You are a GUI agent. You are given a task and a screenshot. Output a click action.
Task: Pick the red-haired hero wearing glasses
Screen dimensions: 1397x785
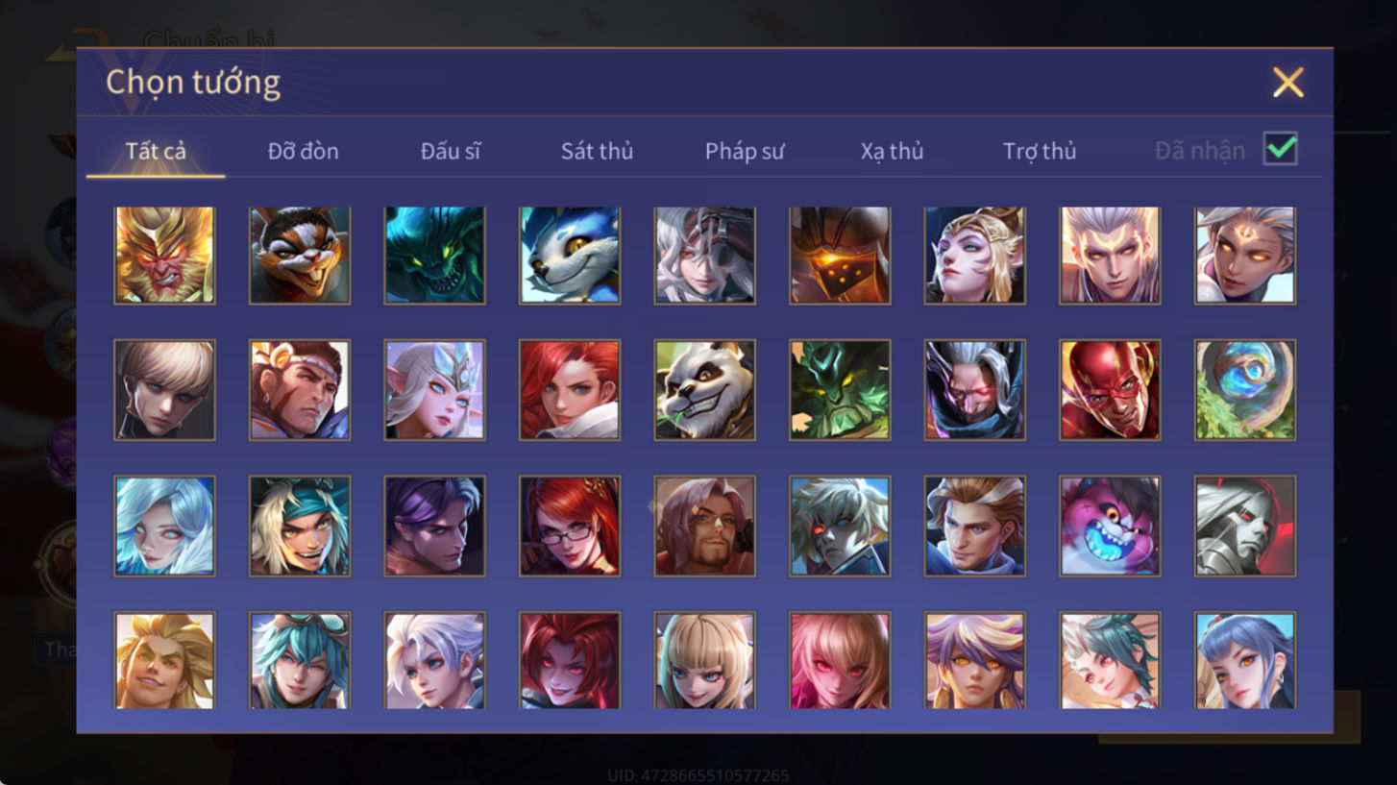tap(570, 527)
